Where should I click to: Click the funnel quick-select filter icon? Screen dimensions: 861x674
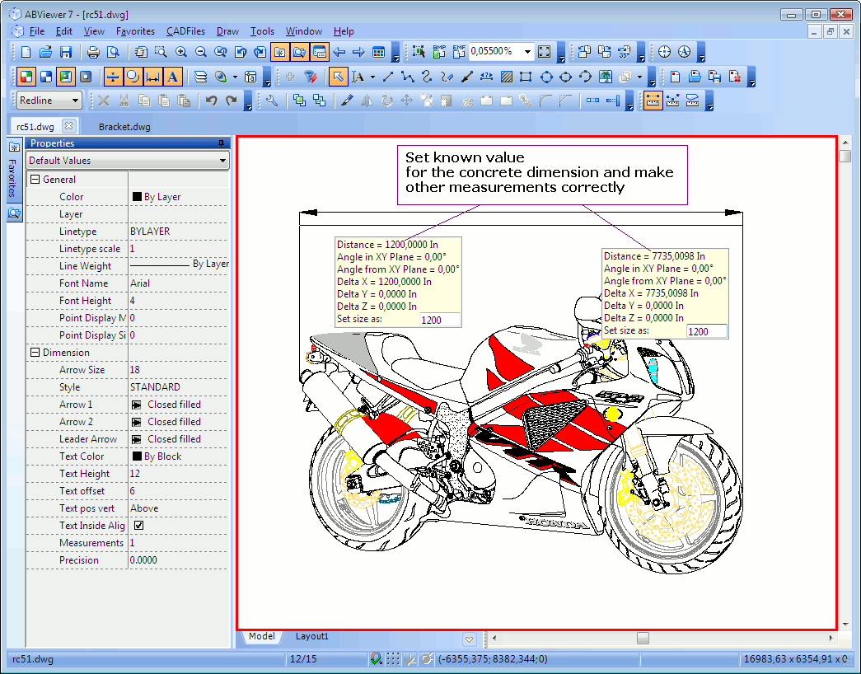tap(311, 77)
